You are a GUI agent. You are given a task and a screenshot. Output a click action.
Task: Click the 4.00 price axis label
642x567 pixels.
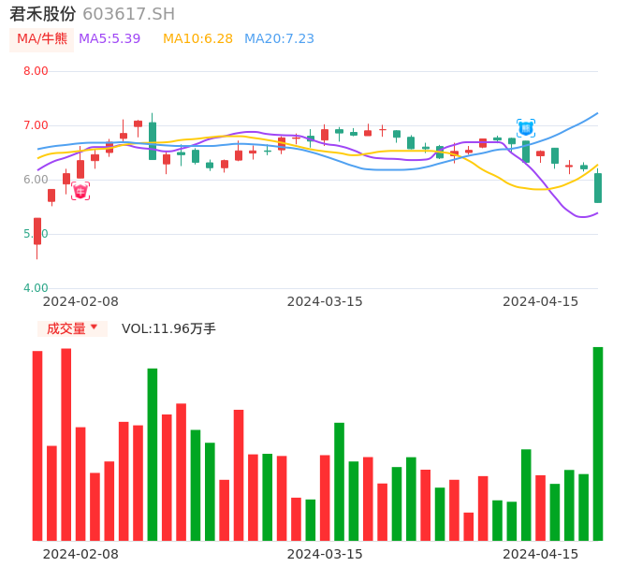[36, 288]
